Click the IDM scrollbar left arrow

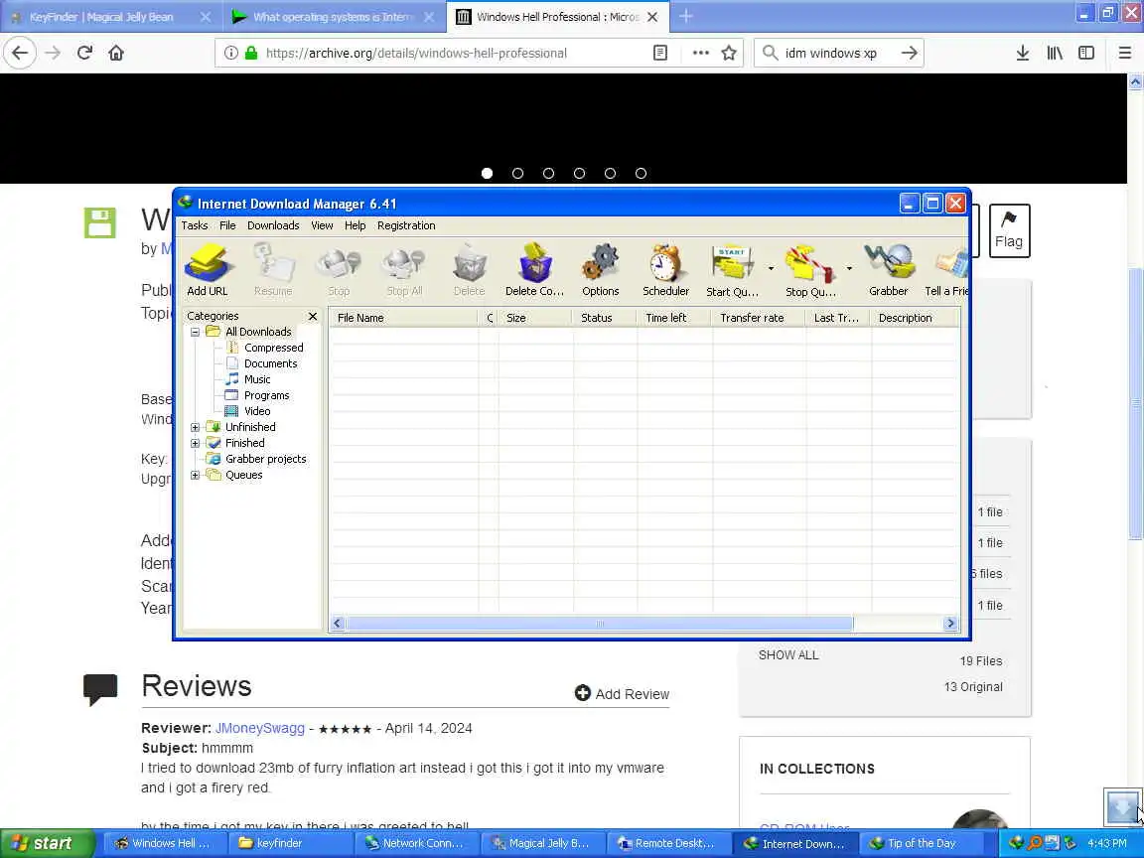pyautogui.click(x=337, y=624)
